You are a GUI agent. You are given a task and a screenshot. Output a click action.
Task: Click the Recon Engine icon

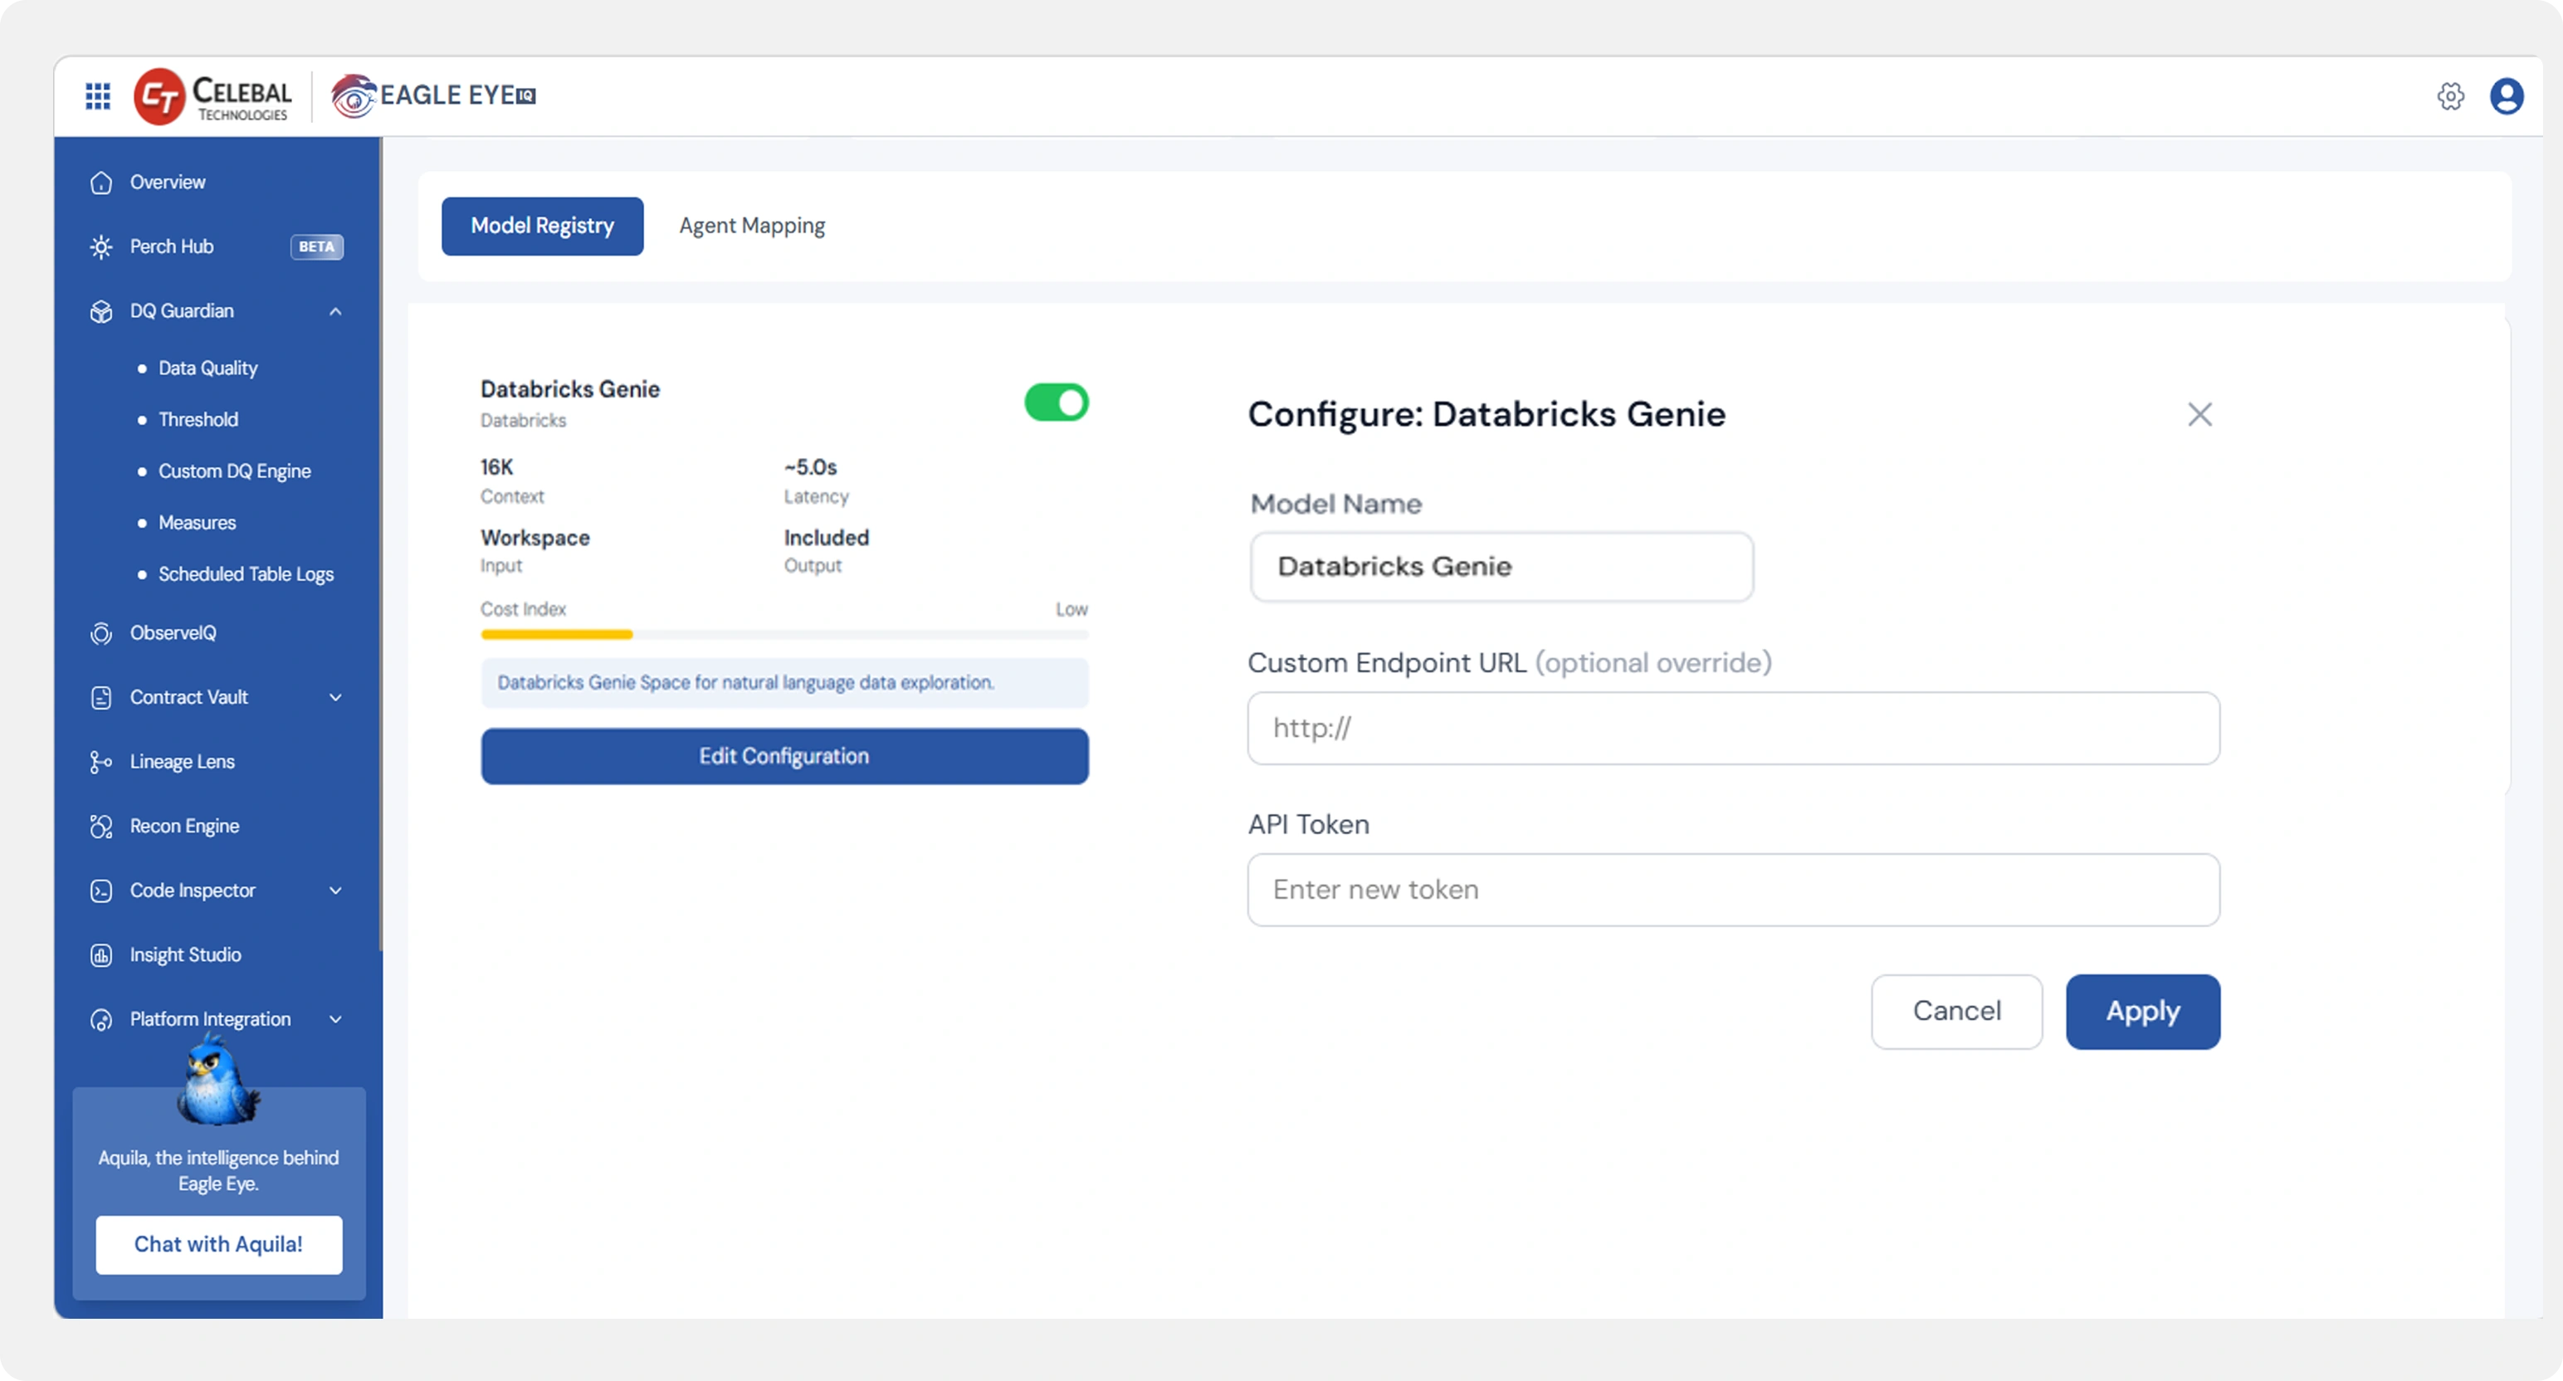point(100,827)
